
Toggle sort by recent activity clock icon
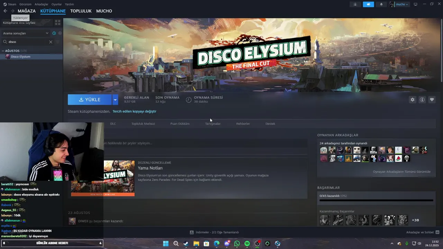pos(54,33)
